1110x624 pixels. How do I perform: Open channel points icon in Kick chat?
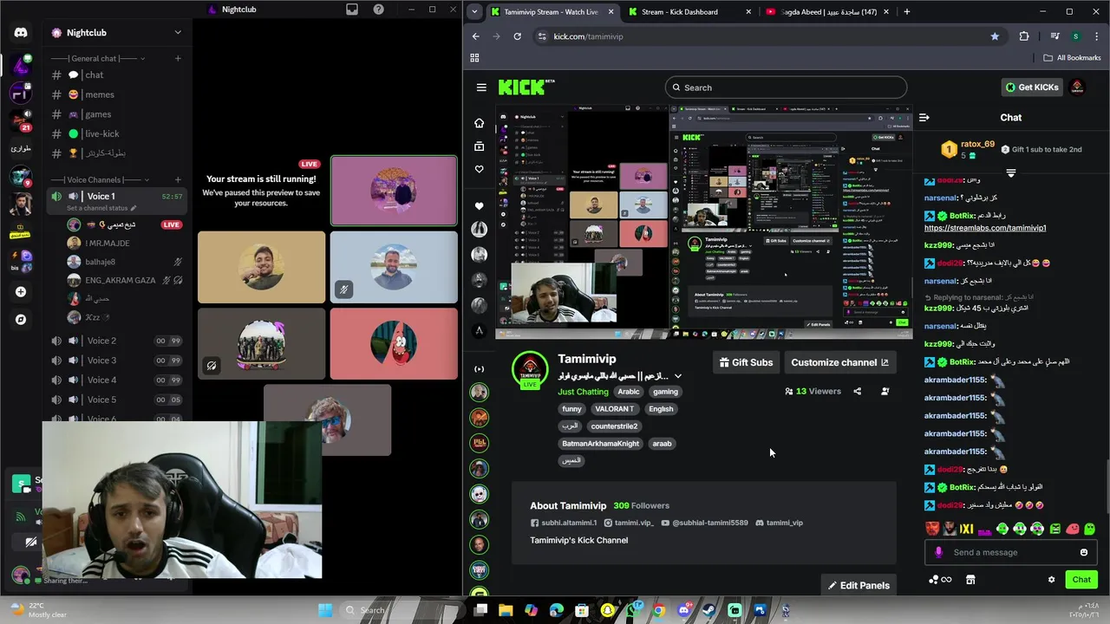(x=939, y=580)
